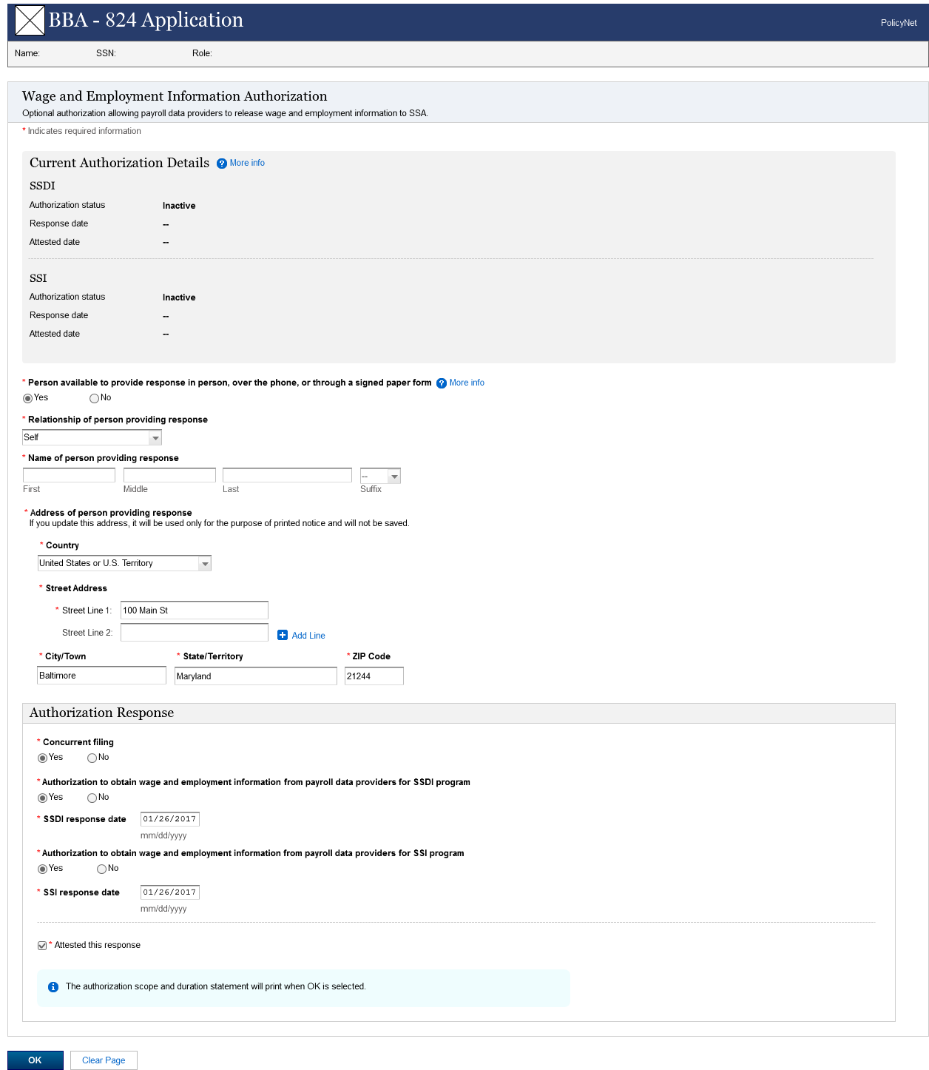929x1070 pixels.
Task: Click help icon next to person available question
Action: point(442,383)
